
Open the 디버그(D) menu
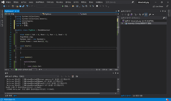point(50,2)
